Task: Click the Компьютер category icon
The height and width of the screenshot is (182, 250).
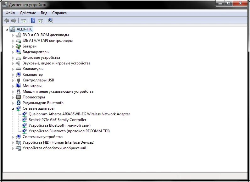Action: point(19,74)
